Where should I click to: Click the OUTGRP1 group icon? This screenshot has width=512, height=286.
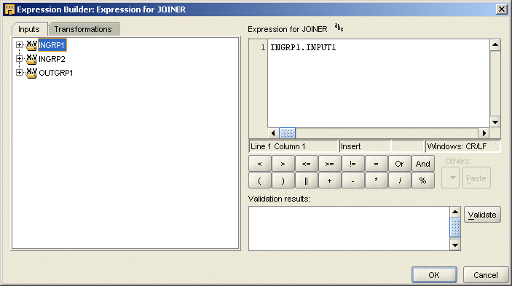pos(31,73)
